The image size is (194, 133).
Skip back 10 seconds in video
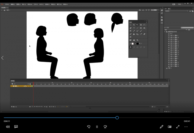point(89,127)
